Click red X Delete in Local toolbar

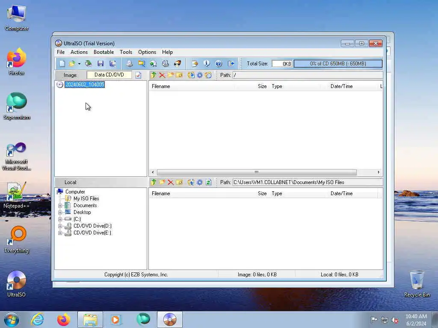[x=170, y=182]
